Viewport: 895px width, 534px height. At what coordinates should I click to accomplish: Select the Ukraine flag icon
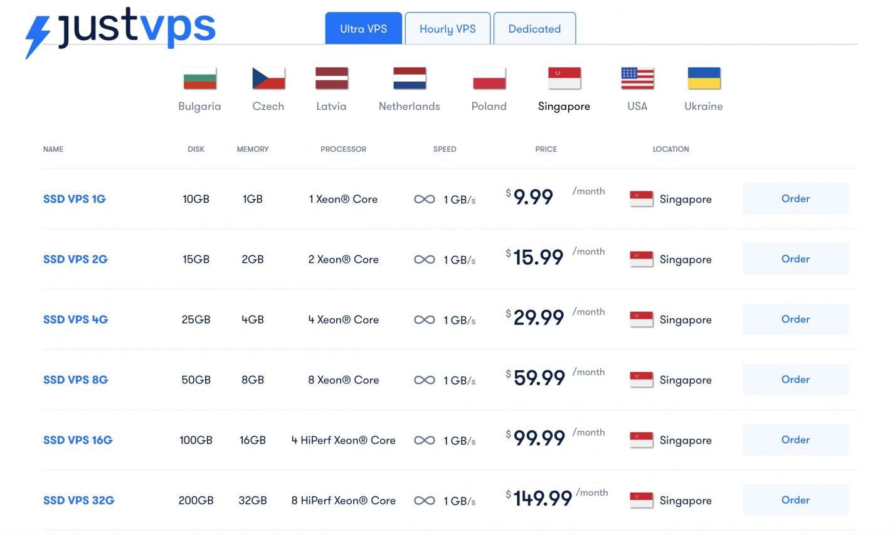point(704,78)
